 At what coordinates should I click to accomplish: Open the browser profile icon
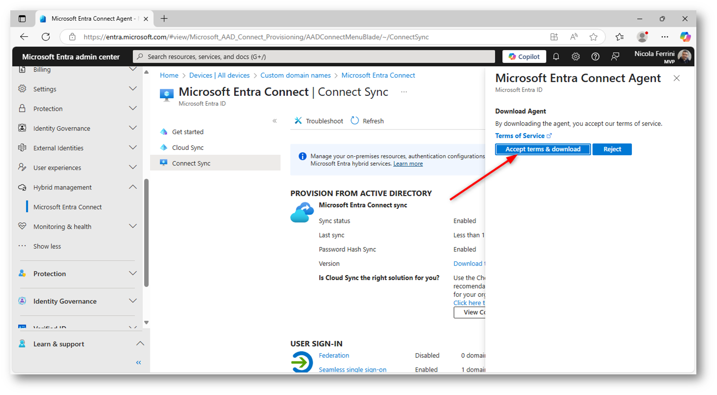pyautogui.click(x=642, y=37)
